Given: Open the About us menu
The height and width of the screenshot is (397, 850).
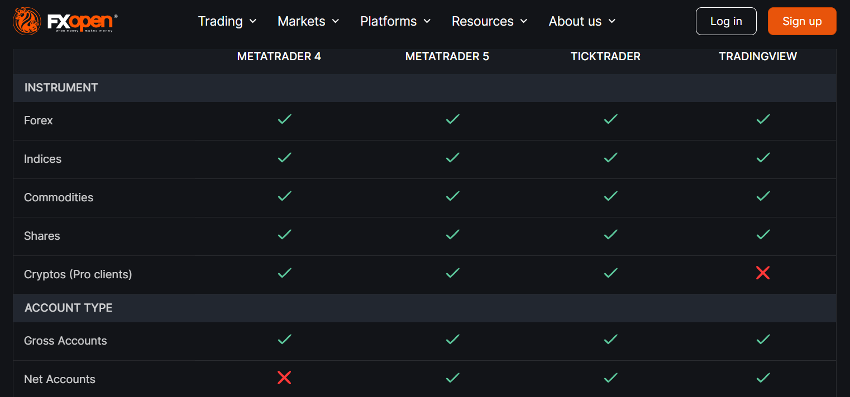Looking at the screenshot, I should (582, 21).
